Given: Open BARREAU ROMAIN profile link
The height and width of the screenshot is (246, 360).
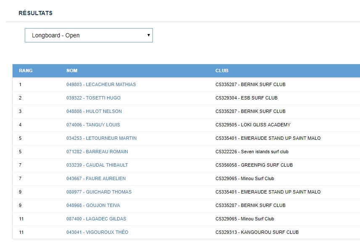Looking at the screenshot, I should click(x=97, y=152).
